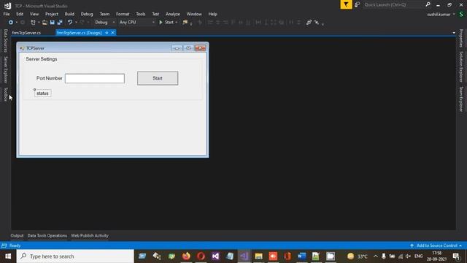Open the Debug menu
467x263 pixels.
pos(87,14)
